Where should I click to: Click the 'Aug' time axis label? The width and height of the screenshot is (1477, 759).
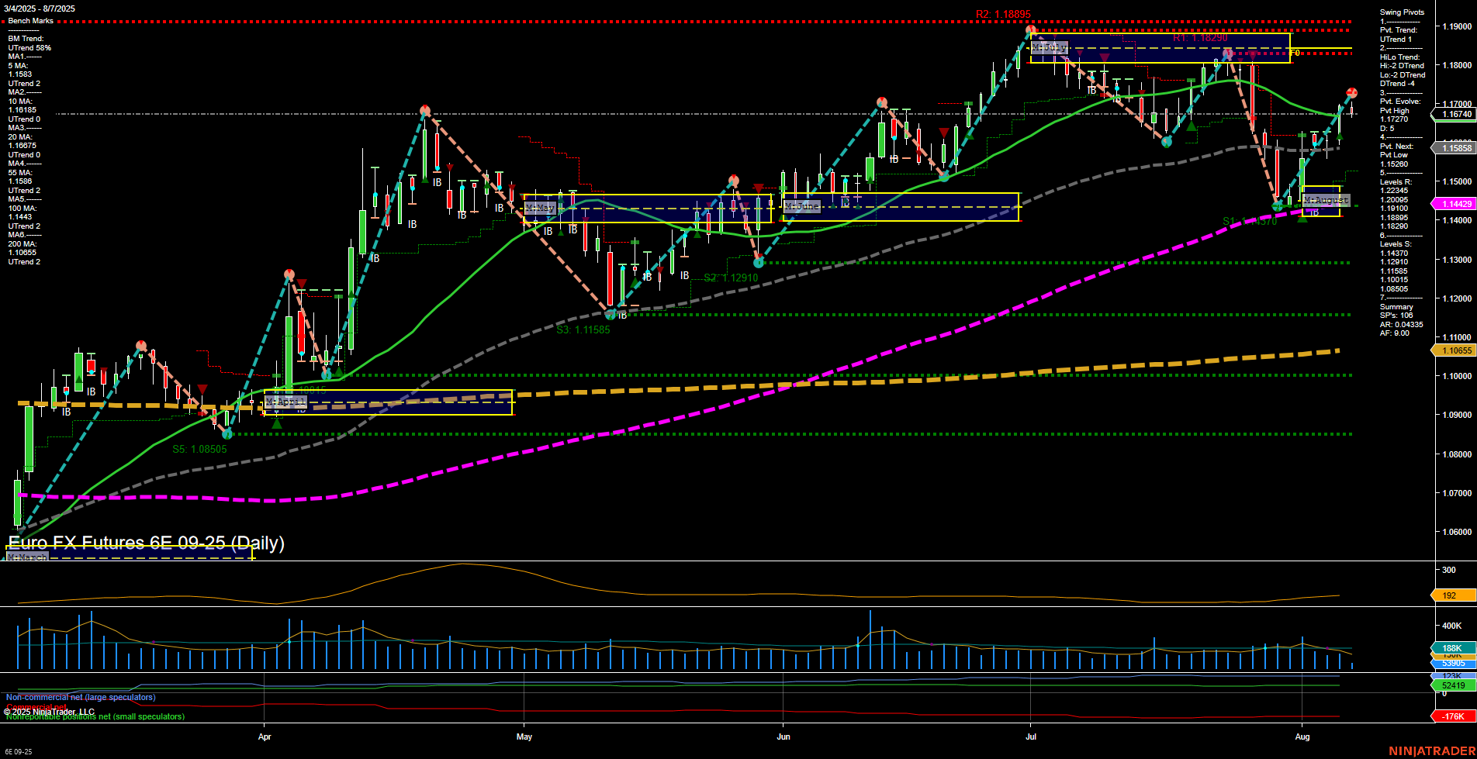(1302, 737)
